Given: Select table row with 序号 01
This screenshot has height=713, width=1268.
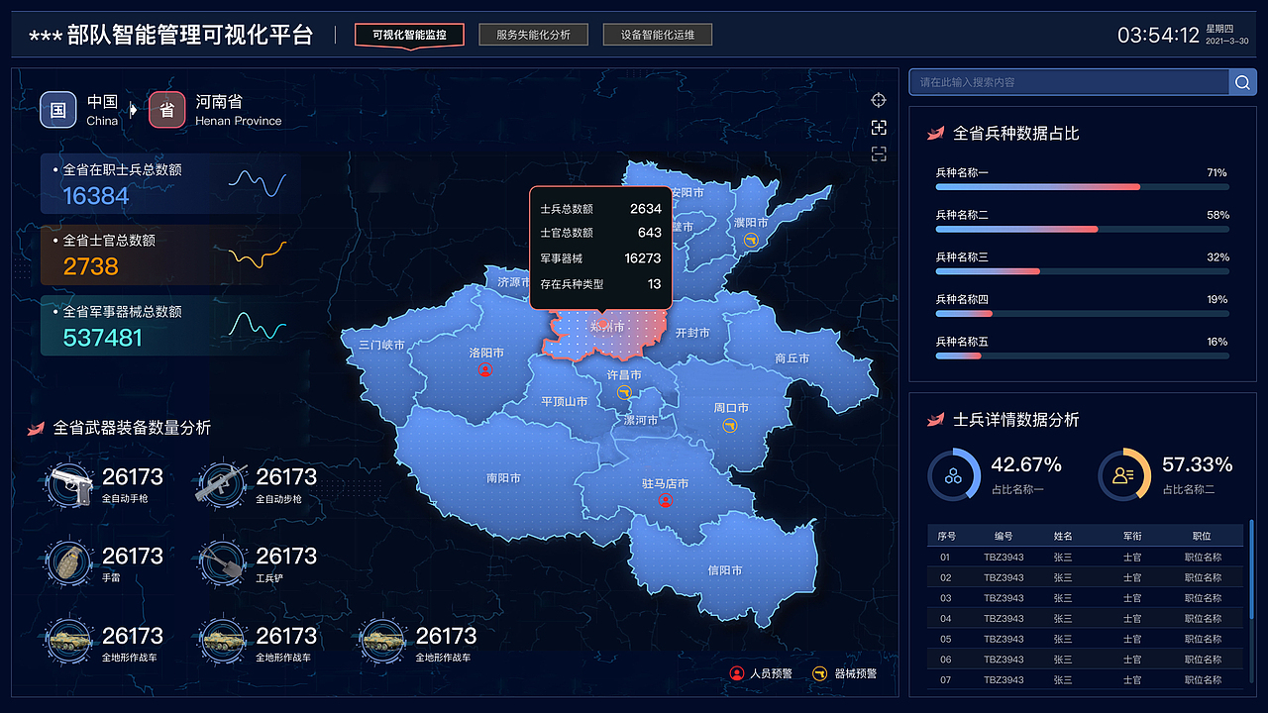Looking at the screenshot, I should [x=1085, y=557].
